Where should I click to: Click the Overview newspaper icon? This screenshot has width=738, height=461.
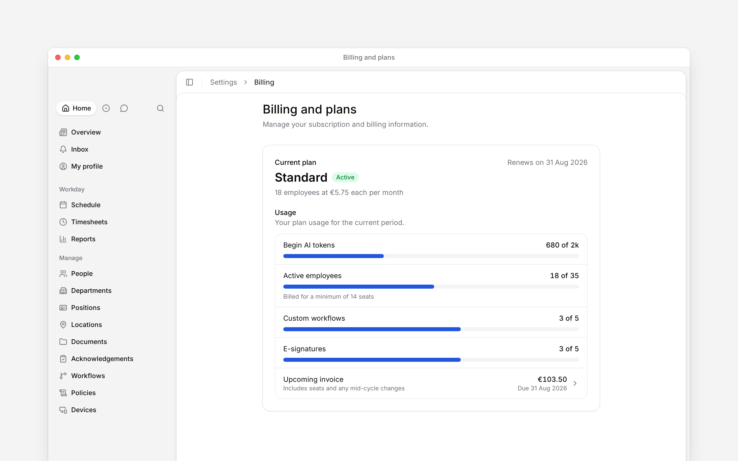click(63, 132)
